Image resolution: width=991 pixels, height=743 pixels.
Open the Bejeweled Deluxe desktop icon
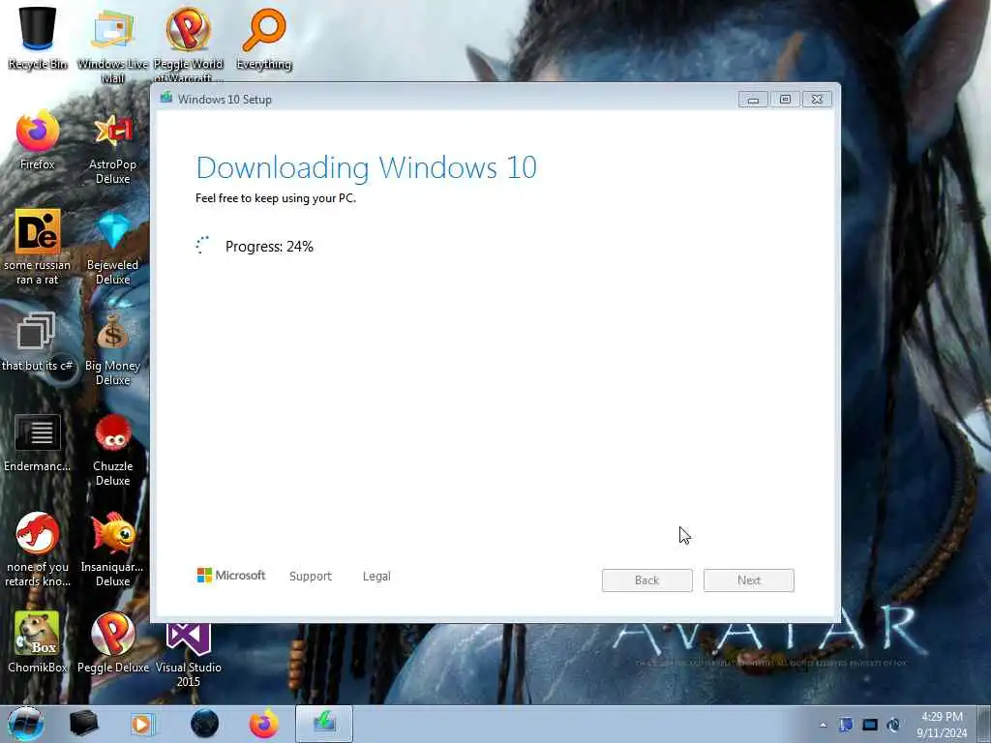[x=112, y=247]
